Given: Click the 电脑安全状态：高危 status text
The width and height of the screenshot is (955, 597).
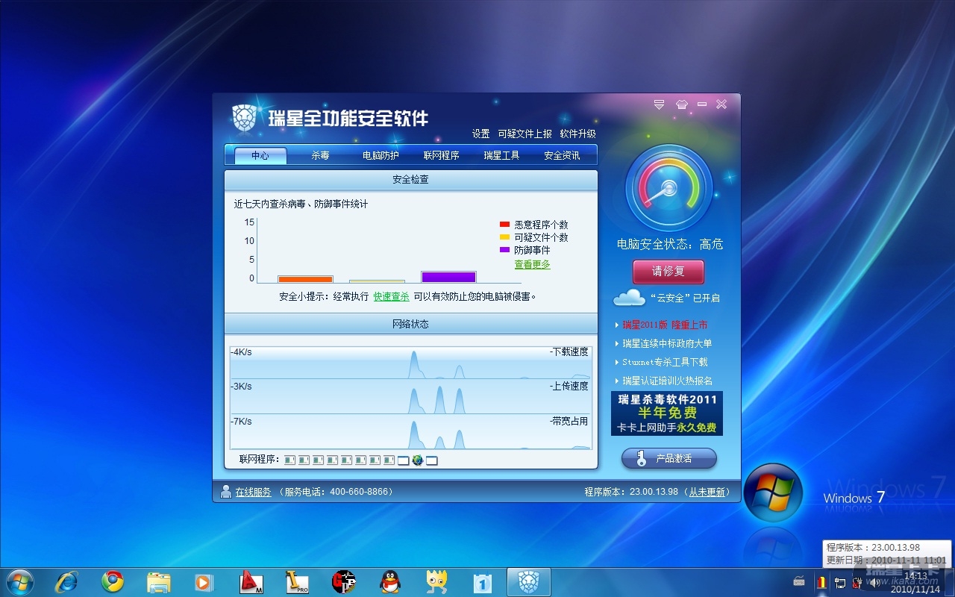Looking at the screenshot, I should point(670,244).
